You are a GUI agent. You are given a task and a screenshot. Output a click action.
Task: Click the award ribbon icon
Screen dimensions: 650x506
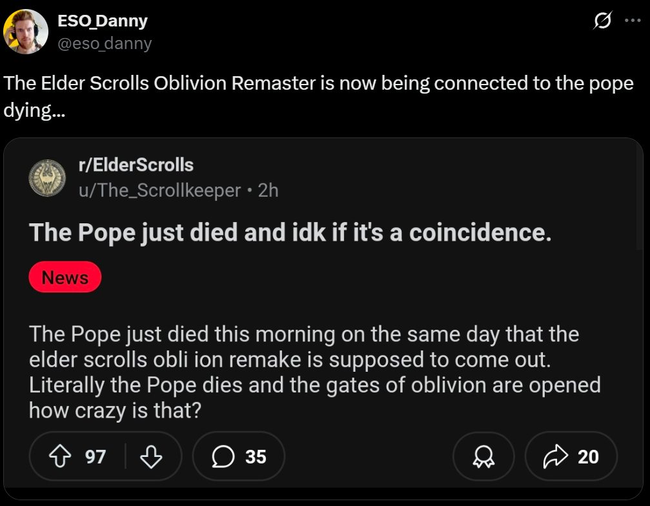click(x=483, y=457)
